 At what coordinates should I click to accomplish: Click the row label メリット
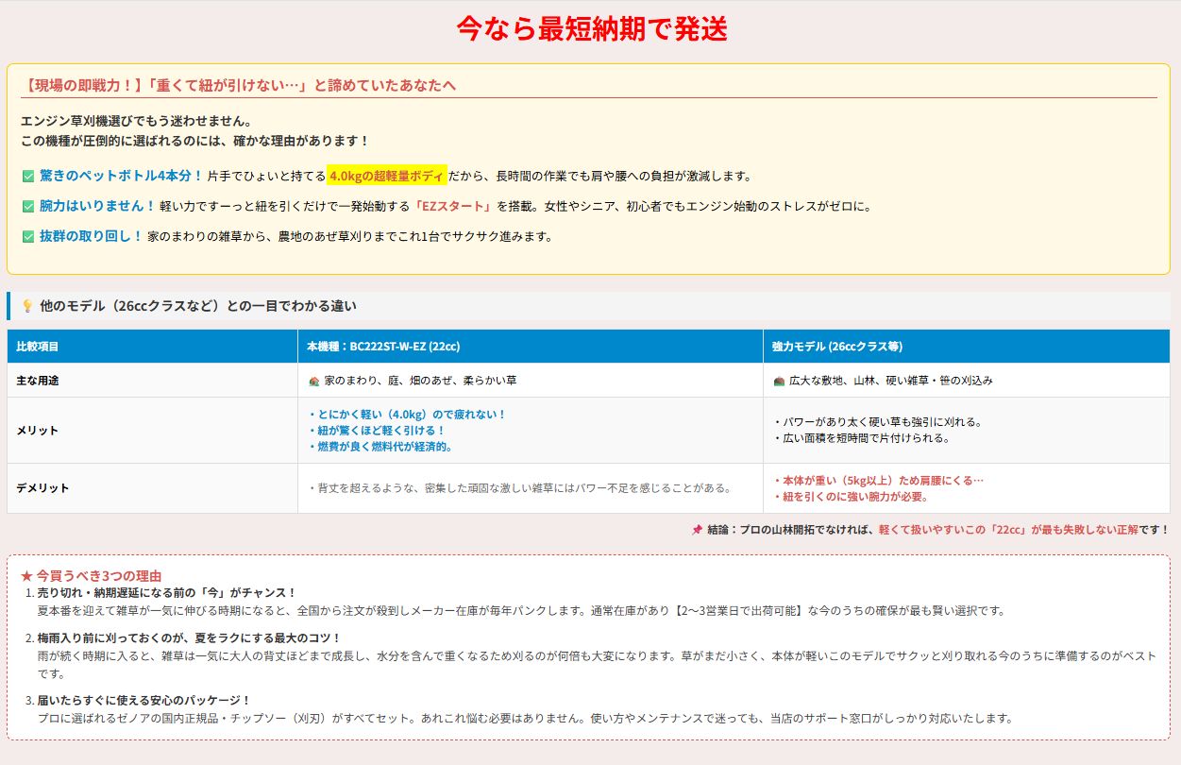[x=38, y=431]
